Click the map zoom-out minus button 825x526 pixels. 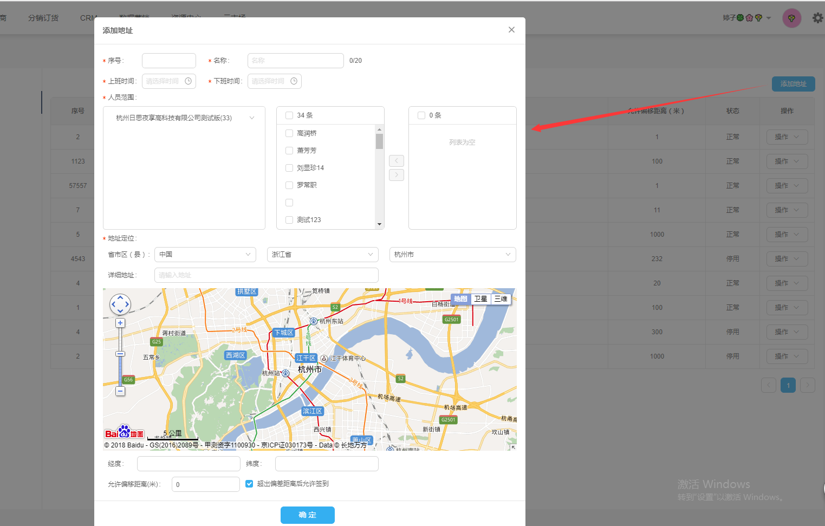point(120,391)
